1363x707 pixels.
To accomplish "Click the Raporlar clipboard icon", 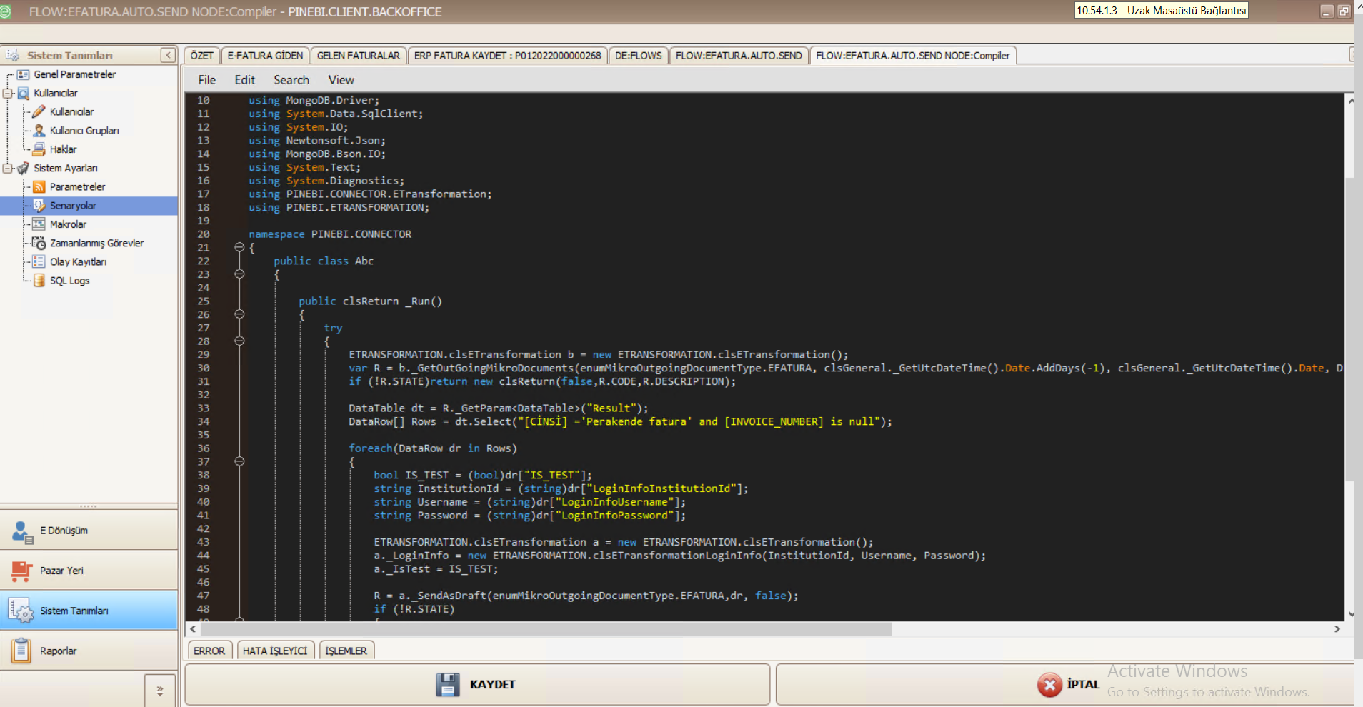I will (21, 651).
